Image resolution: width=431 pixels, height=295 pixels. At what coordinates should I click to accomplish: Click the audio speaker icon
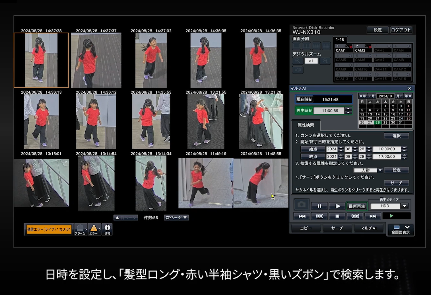coord(298,70)
